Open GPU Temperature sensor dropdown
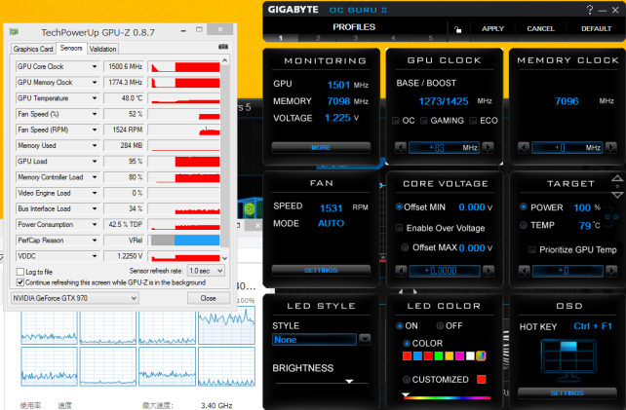The image size is (626, 410). pos(95,98)
